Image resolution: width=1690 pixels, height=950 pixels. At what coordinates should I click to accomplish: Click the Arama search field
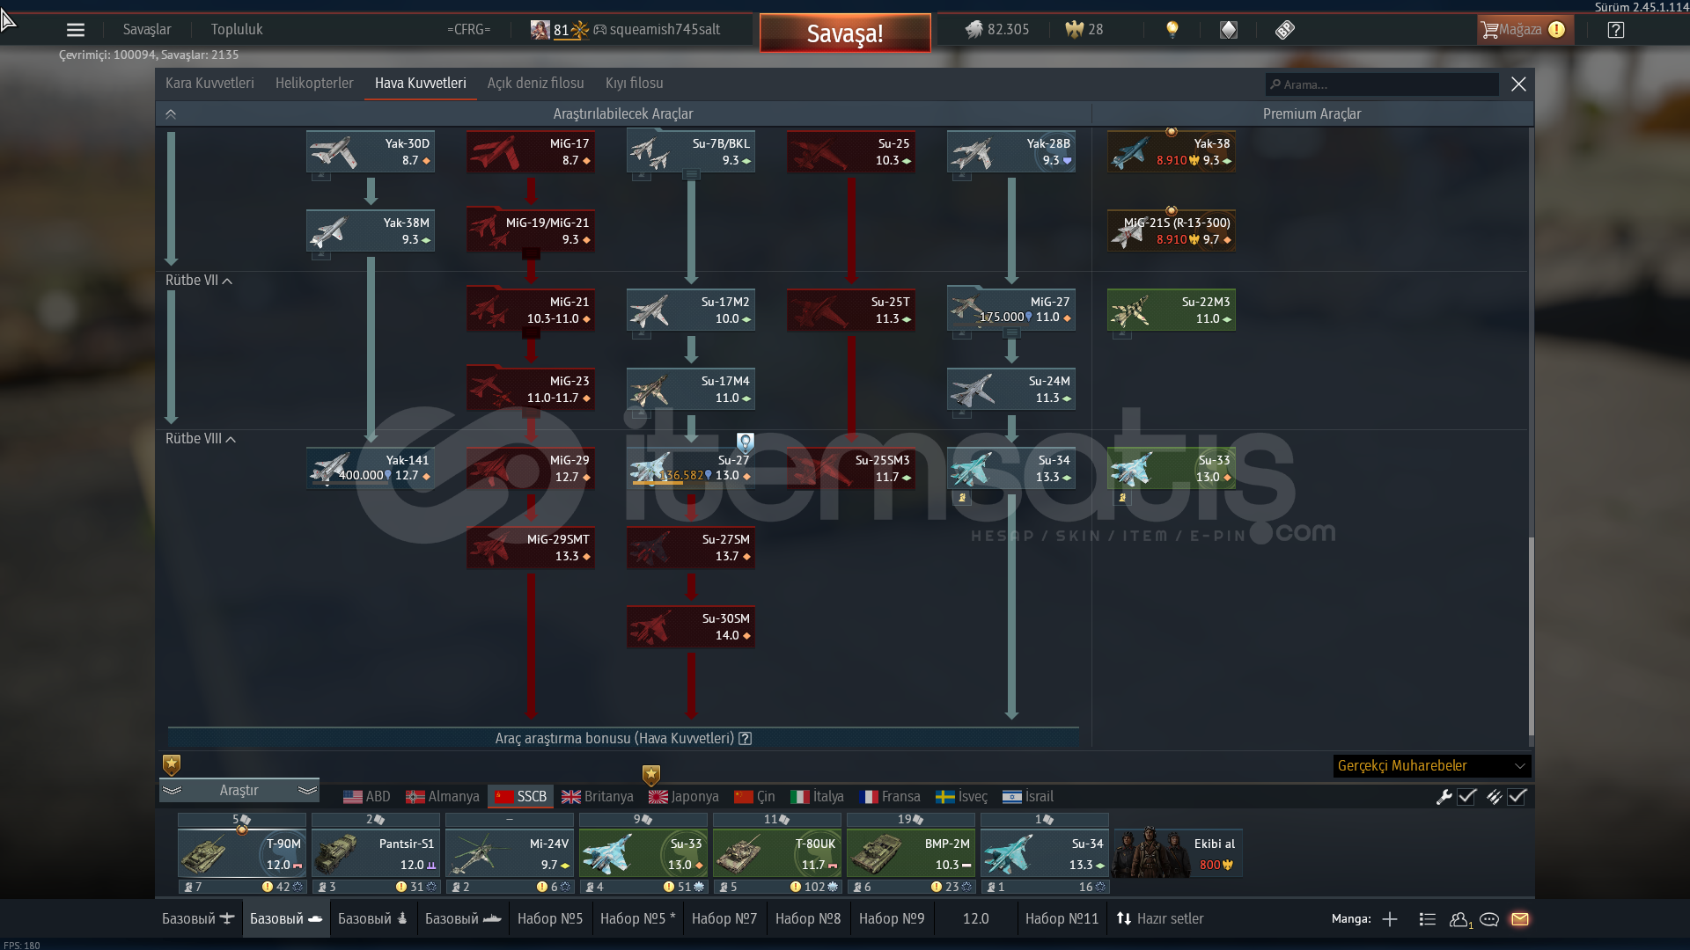tap(1382, 84)
